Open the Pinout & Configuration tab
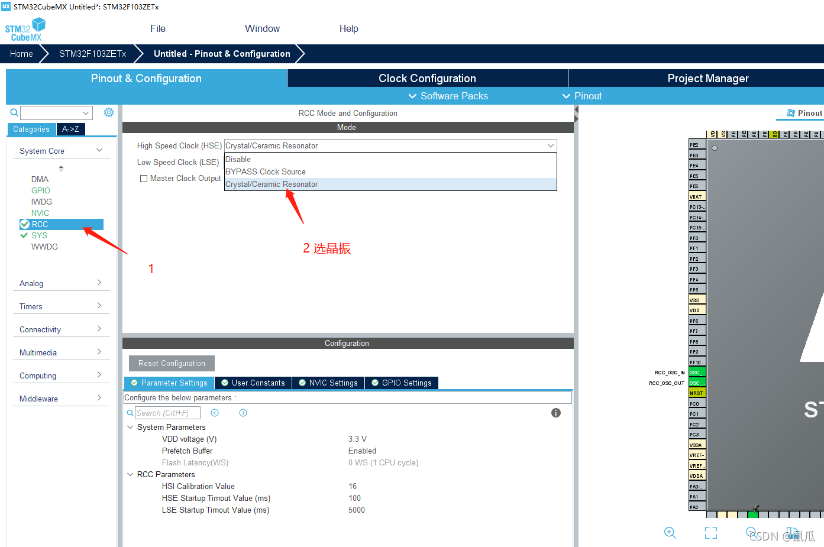Screen dimensions: 824x547 point(146,78)
